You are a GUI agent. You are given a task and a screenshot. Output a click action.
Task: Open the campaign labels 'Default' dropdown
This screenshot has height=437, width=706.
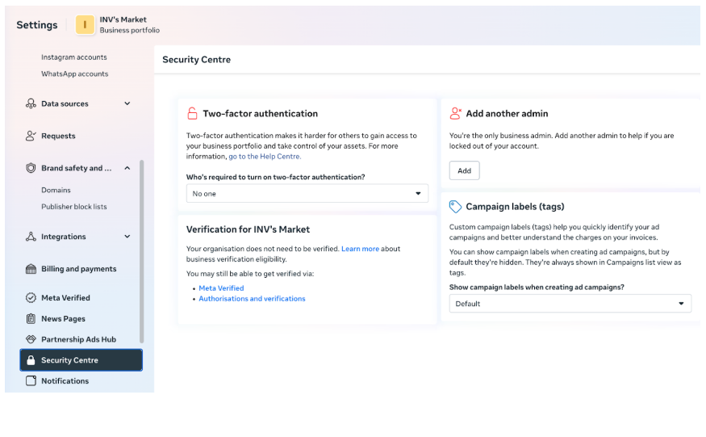pos(570,304)
